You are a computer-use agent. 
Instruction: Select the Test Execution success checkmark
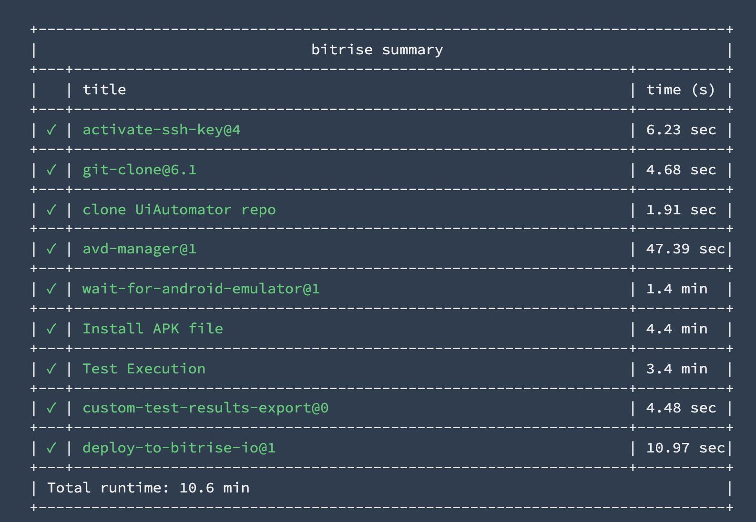point(51,369)
